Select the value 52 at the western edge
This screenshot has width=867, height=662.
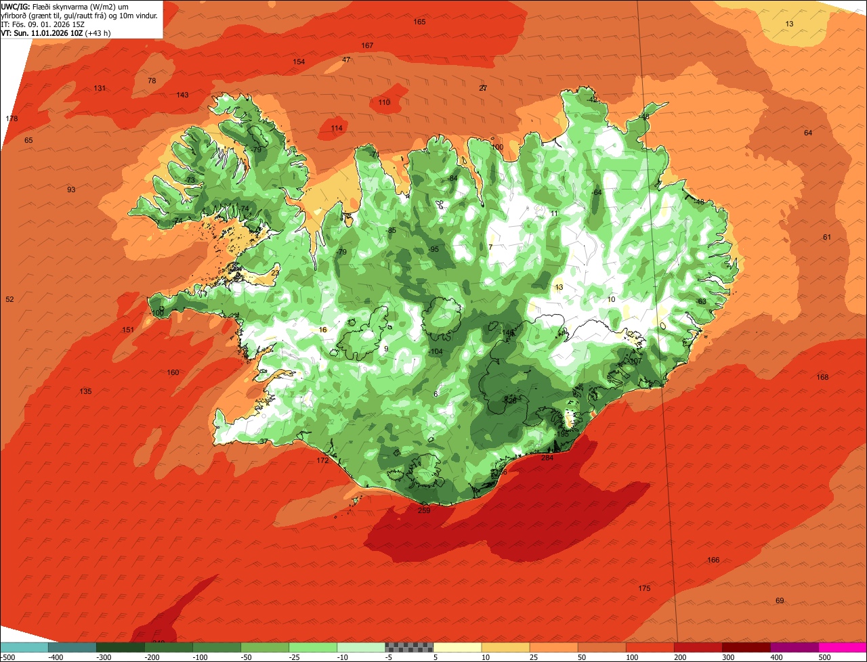[x=9, y=299]
